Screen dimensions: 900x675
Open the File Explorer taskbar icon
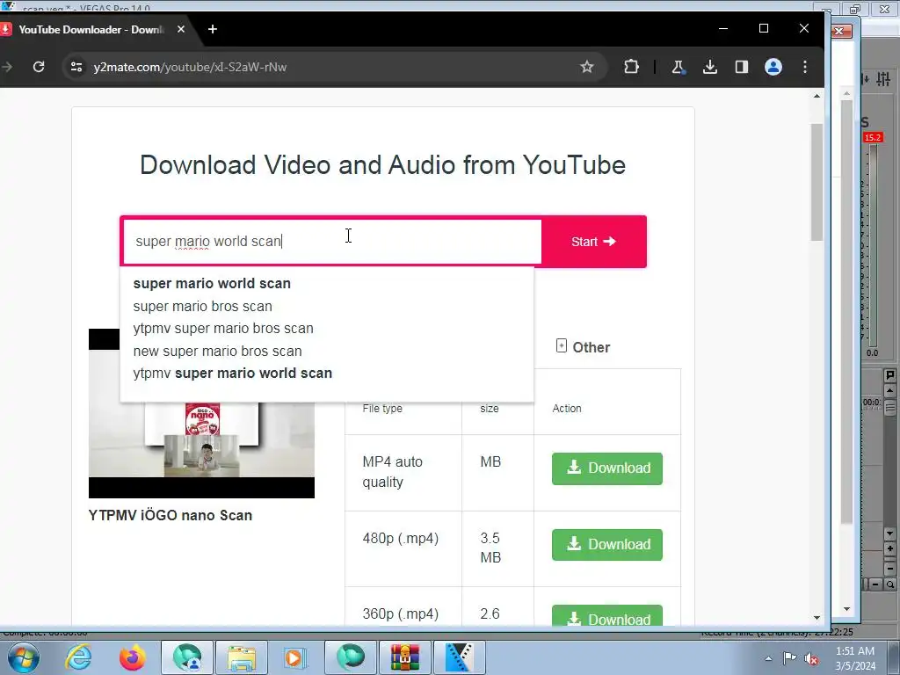click(242, 657)
